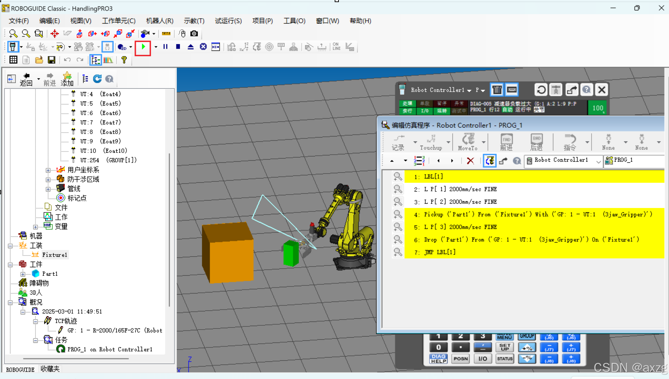The height and width of the screenshot is (379, 669).
Task: Click the renumber lines icon
Action: [x=419, y=161]
